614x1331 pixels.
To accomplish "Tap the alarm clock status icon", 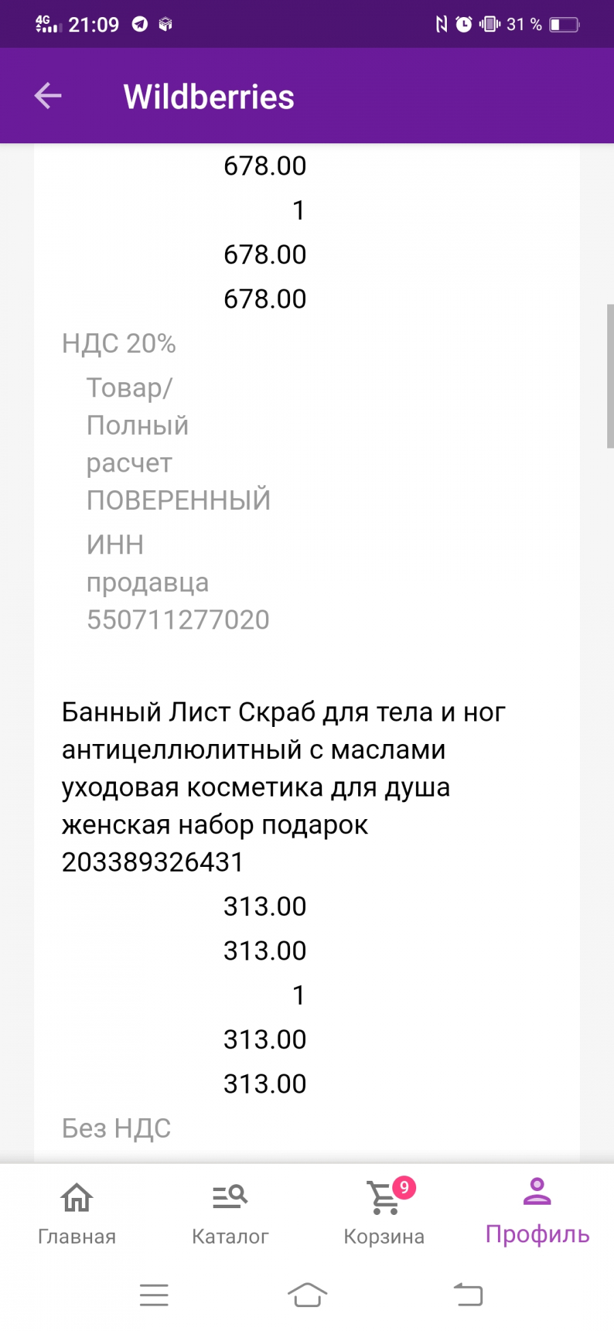I will pyautogui.click(x=463, y=25).
